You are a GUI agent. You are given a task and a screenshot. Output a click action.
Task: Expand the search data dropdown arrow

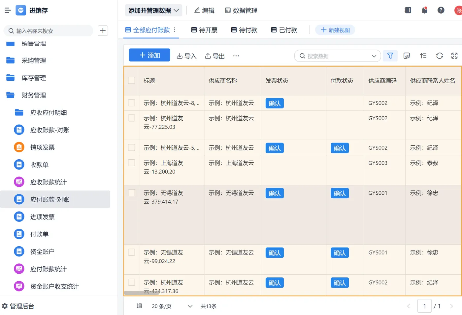[x=374, y=56]
